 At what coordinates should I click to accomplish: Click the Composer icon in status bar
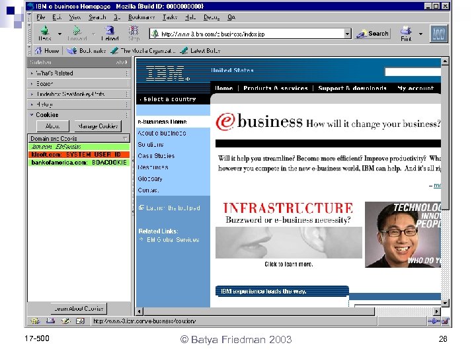[65, 321]
